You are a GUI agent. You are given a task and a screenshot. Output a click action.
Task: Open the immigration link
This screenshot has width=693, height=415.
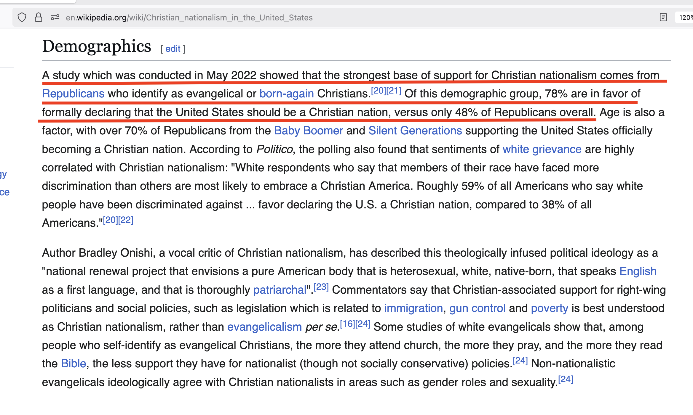click(x=413, y=308)
